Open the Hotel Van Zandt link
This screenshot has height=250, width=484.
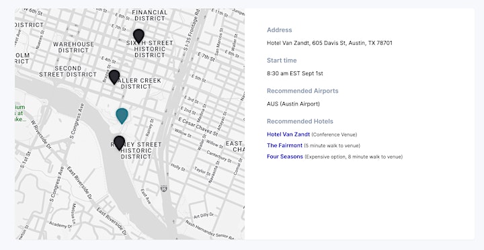tap(288, 134)
